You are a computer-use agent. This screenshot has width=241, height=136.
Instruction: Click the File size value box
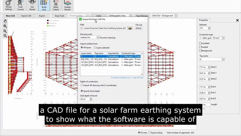(139, 28)
